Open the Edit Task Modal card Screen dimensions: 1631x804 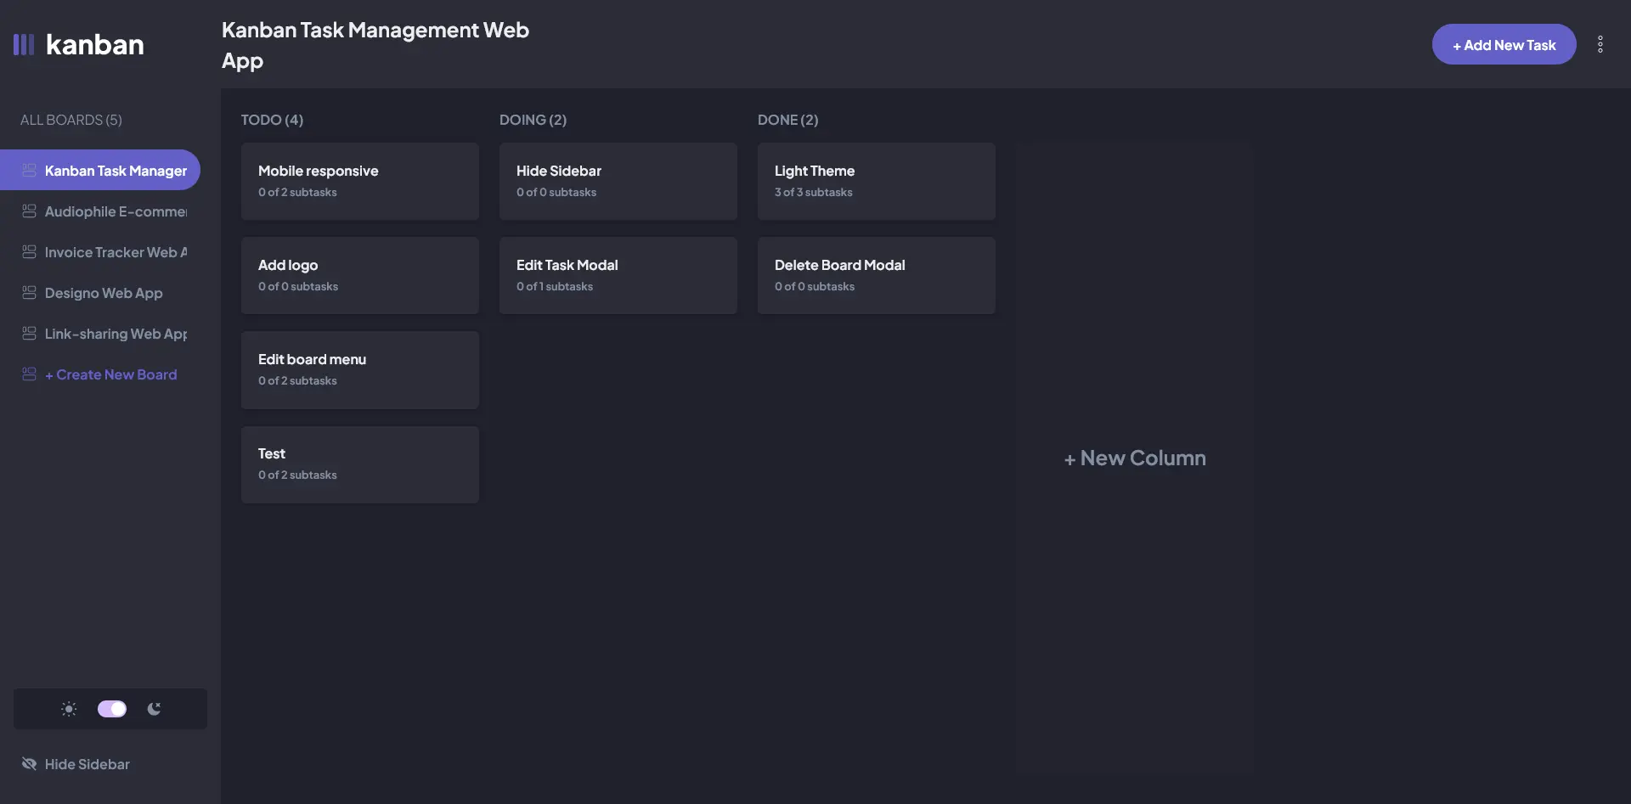coord(618,275)
